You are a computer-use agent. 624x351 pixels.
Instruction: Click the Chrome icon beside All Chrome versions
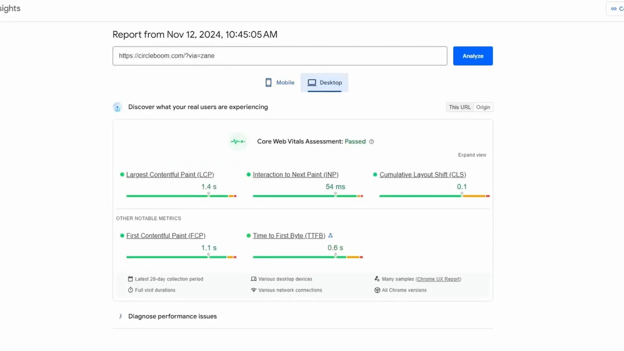pos(377,290)
